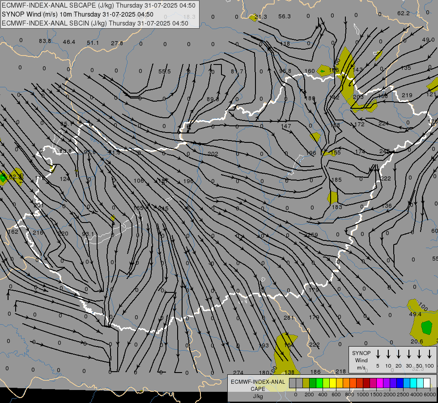Click the 1000 colorbar tick label
Viewport: 438px width, 403px height.
coord(362,394)
